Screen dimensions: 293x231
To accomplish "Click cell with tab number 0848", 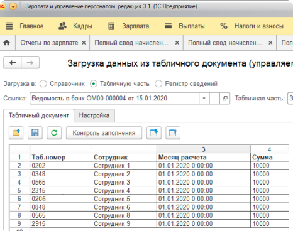I will click(x=61, y=207).
